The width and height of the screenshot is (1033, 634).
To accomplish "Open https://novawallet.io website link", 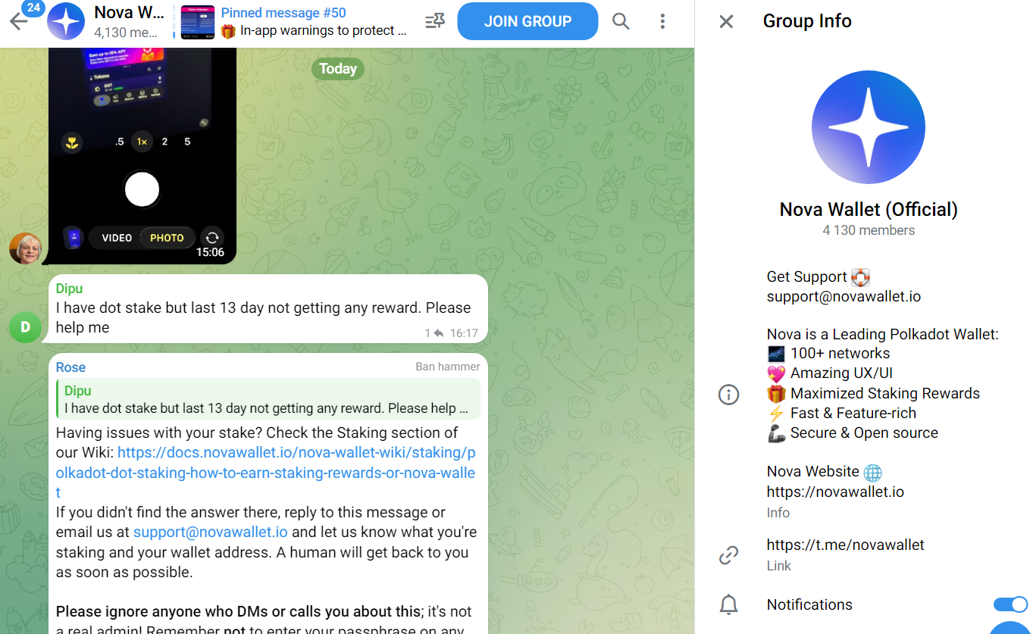I will tap(835, 492).
